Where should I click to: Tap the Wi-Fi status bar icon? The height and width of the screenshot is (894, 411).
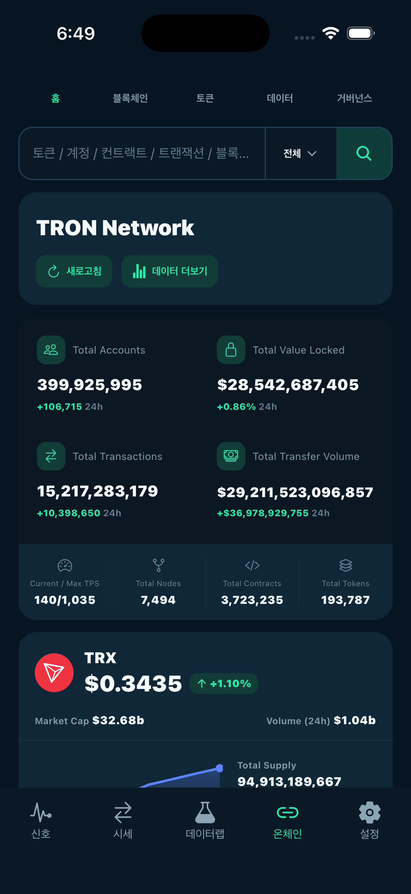tap(331, 33)
